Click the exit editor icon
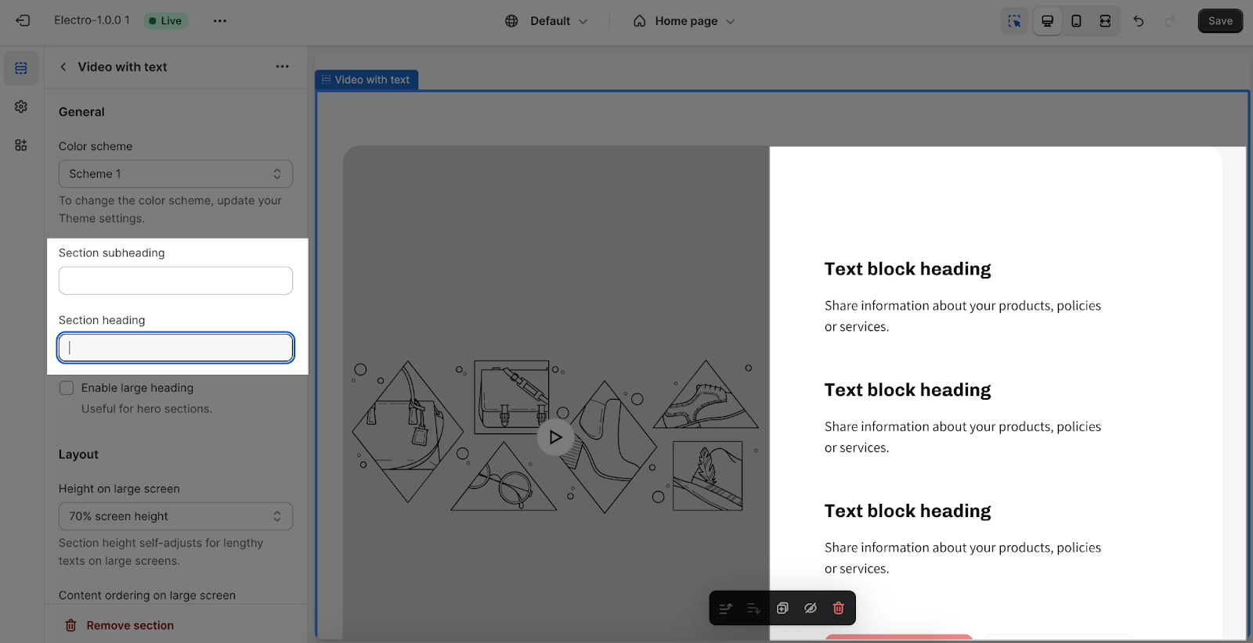Viewport: 1253px width, 643px height. click(x=23, y=21)
